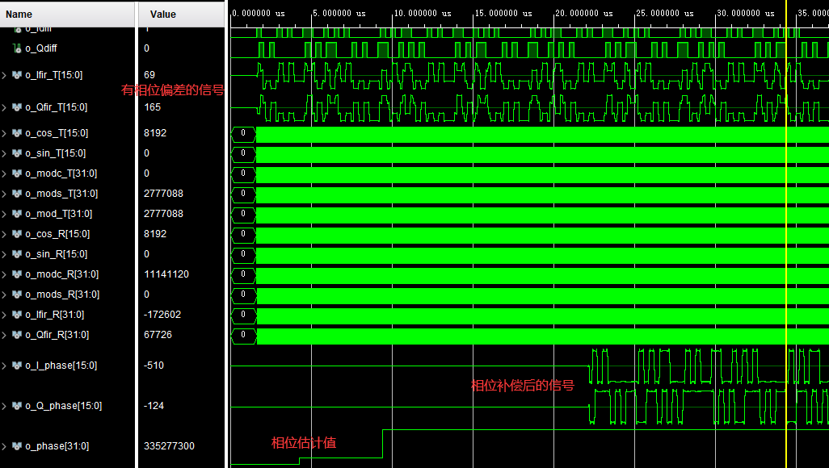This screenshot has height=468, width=829.
Task: Click the value -124 of o_Q_phase
Action: tap(154, 406)
